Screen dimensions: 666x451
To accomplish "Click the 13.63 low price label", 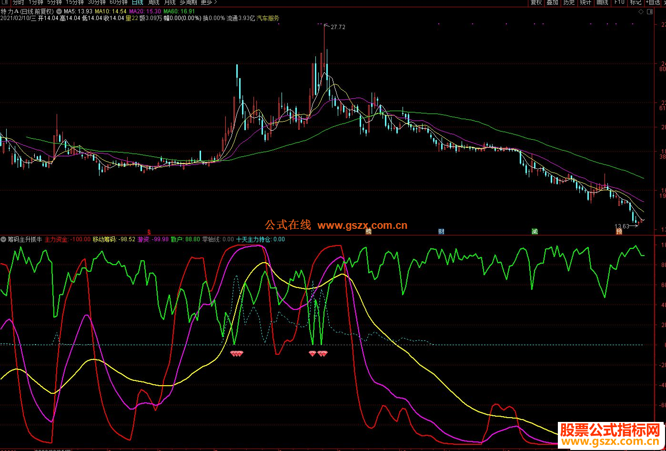I will point(622,226).
